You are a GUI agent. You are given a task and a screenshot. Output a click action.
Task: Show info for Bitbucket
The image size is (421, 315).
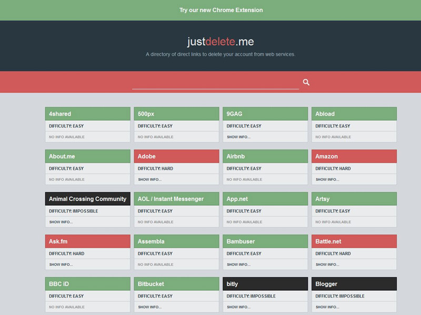pyautogui.click(x=149, y=307)
